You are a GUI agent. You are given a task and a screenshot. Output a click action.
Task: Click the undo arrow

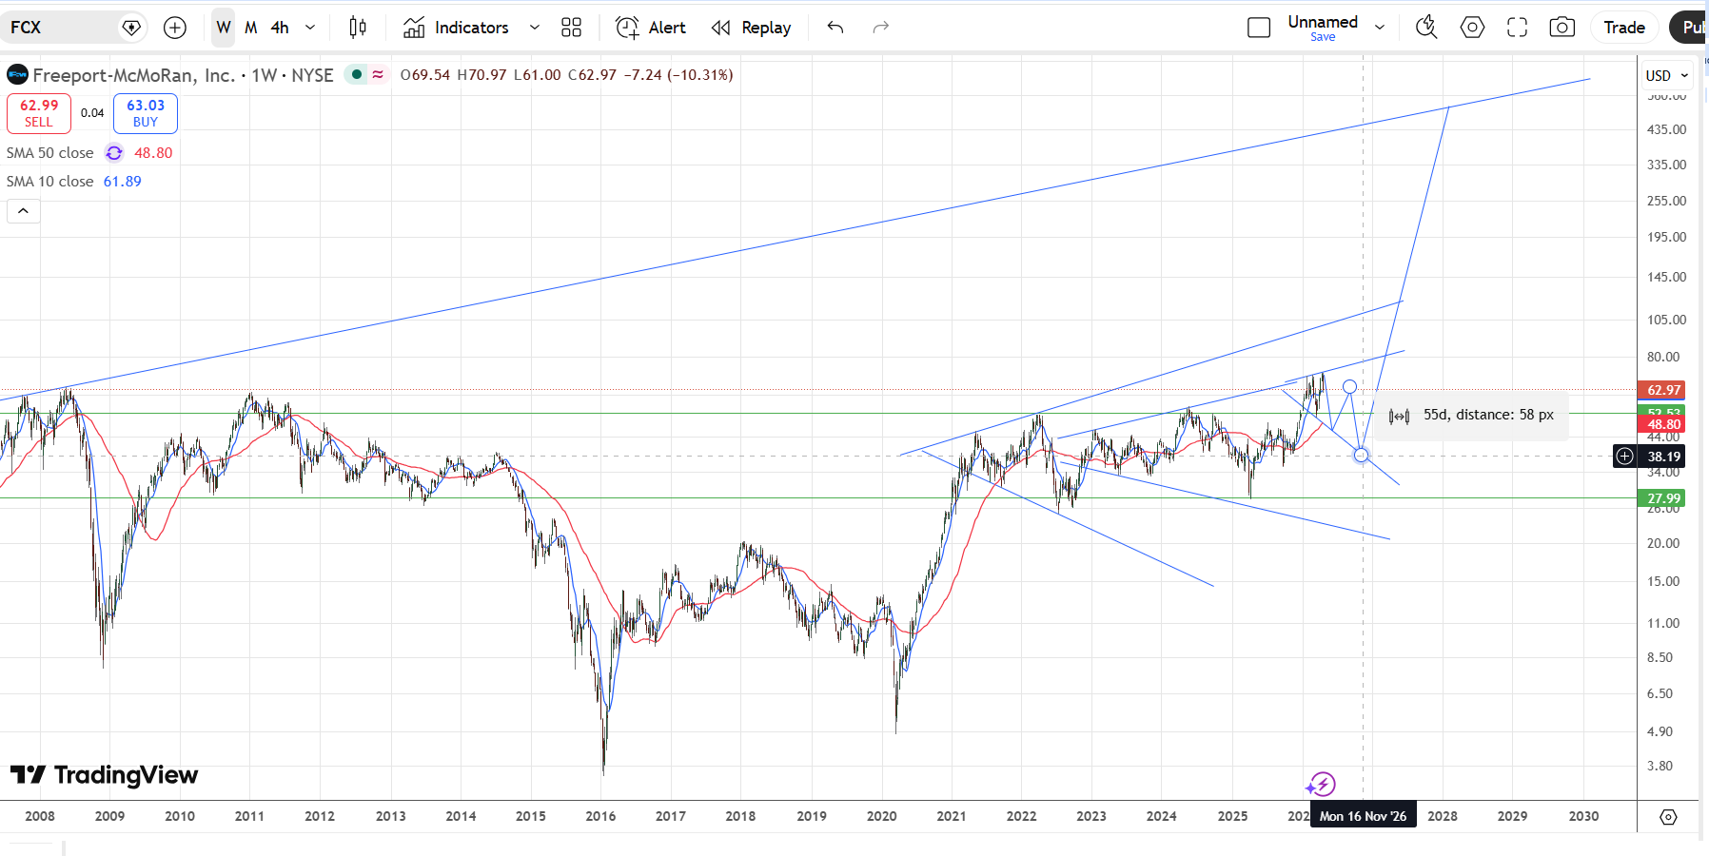click(x=835, y=28)
